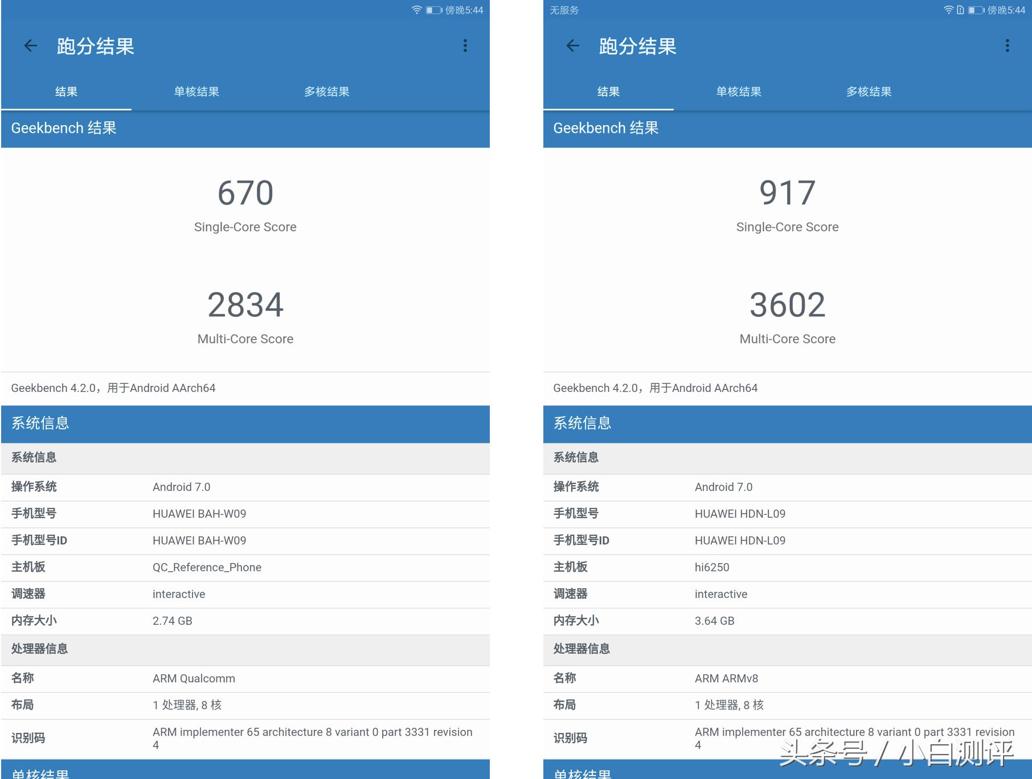
Task: Tap the Wi-Fi status icon in right screenshot
Action: click(x=948, y=10)
